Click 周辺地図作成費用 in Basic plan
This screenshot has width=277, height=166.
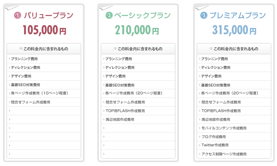pyautogui.click(x=120, y=120)
